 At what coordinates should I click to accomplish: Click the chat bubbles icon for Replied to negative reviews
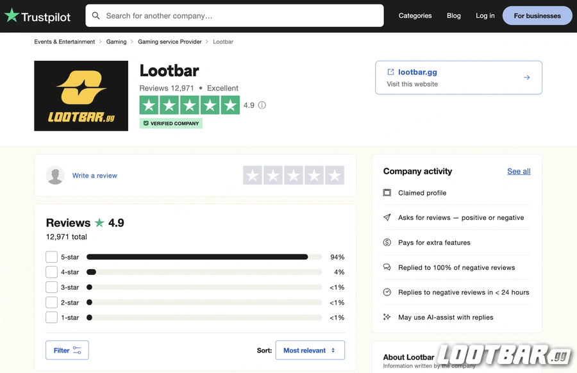click(387, 267)
